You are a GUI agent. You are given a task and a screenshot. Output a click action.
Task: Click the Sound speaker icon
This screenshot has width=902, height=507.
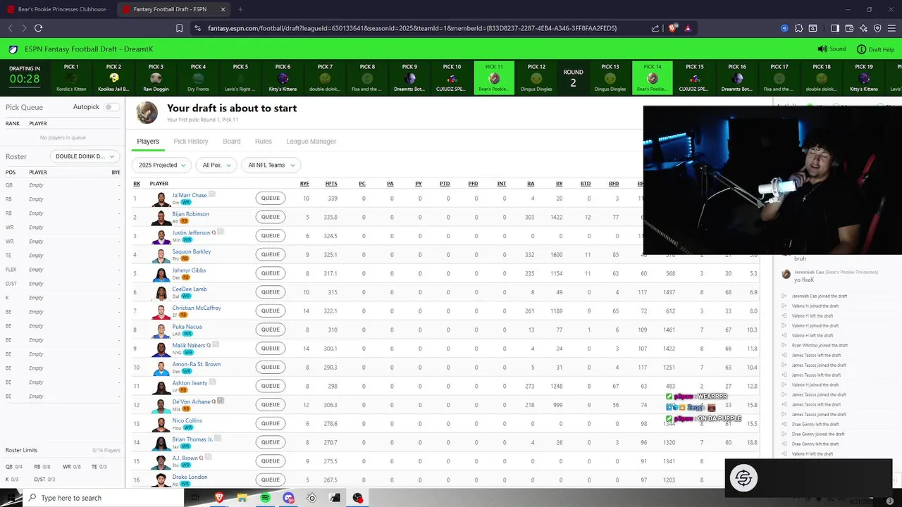(x=822, y=49)
